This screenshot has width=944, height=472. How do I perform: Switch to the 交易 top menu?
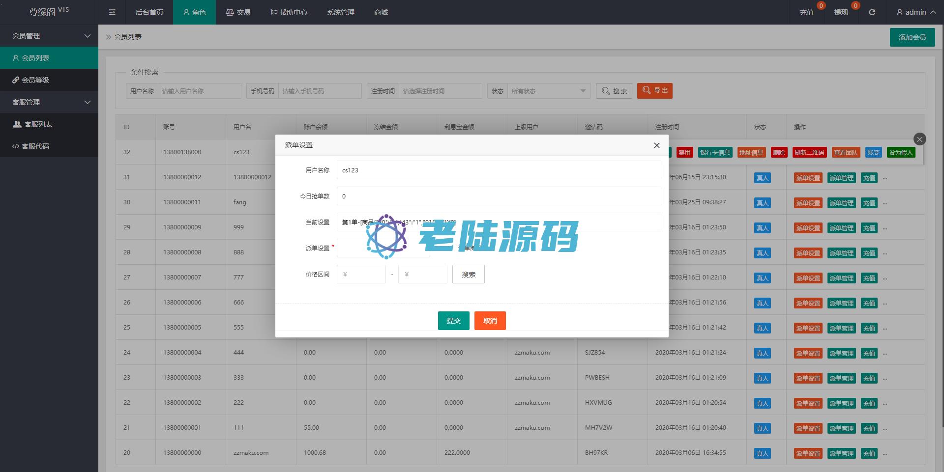[238, 12]
